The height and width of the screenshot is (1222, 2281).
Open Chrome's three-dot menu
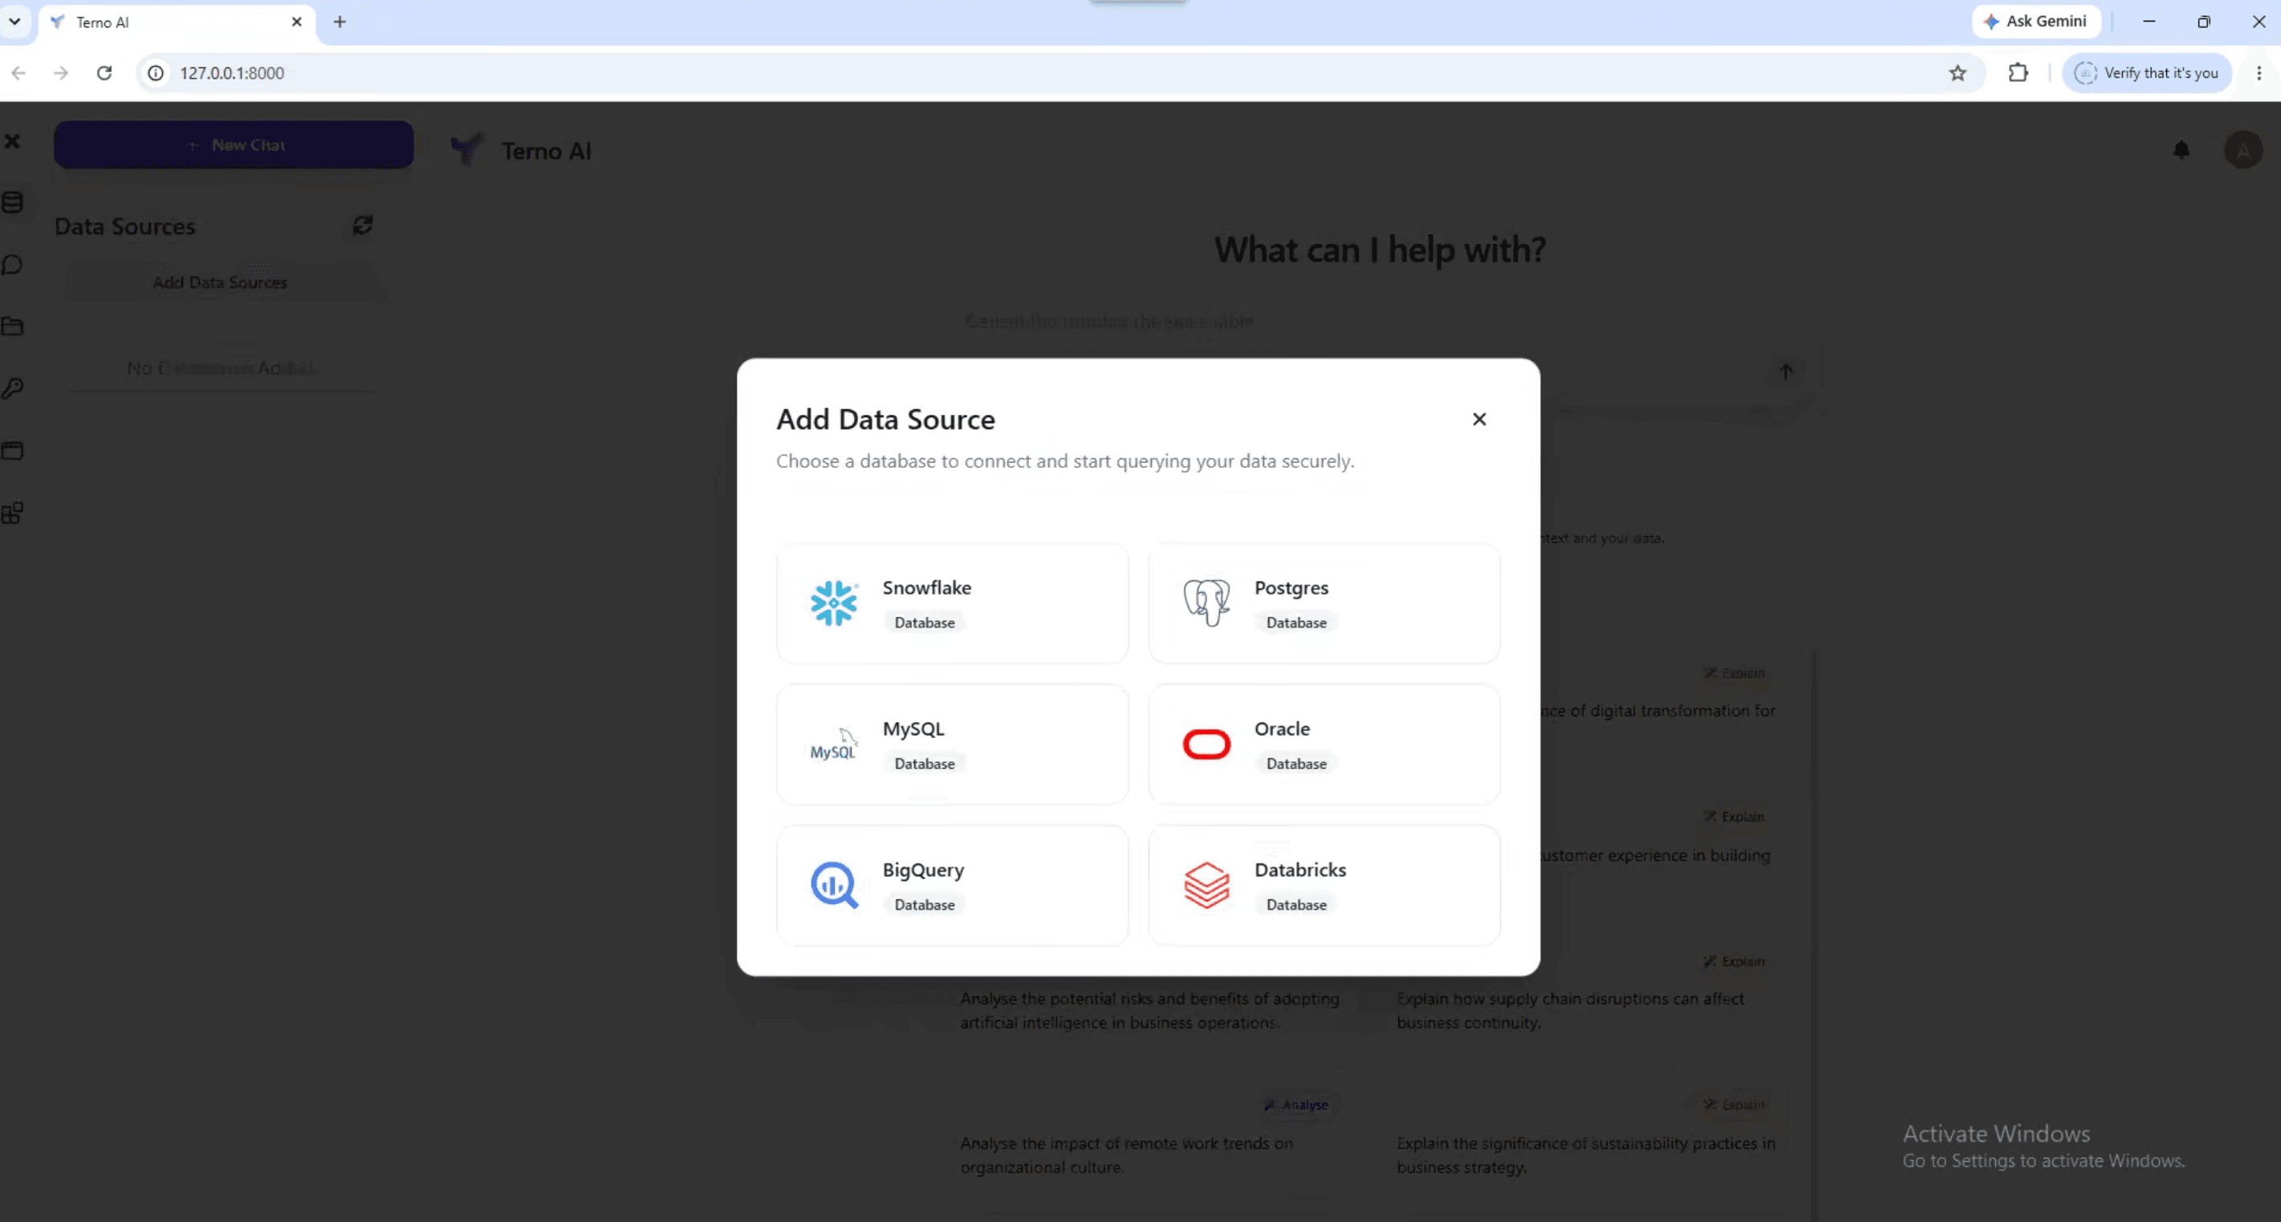(x=2259, y=72)
